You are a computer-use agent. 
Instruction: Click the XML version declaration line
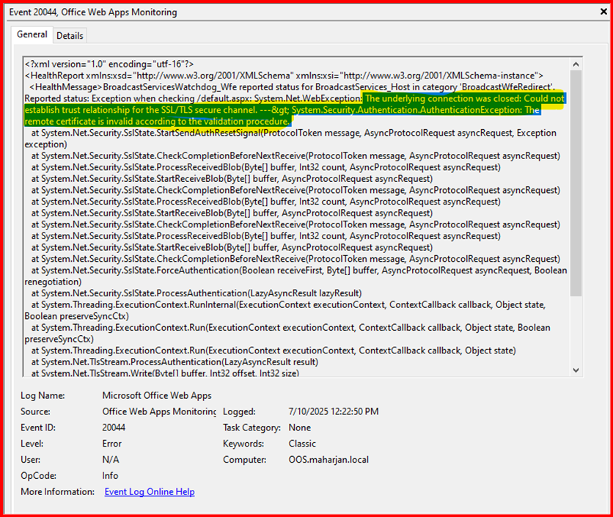(x=109, y=65)
